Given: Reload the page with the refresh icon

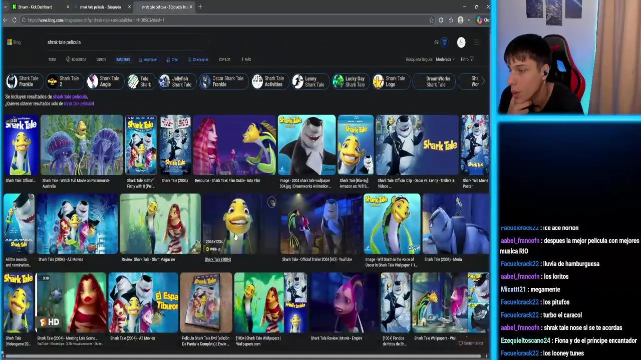Looking at the screenshot, I should [15, 20].
